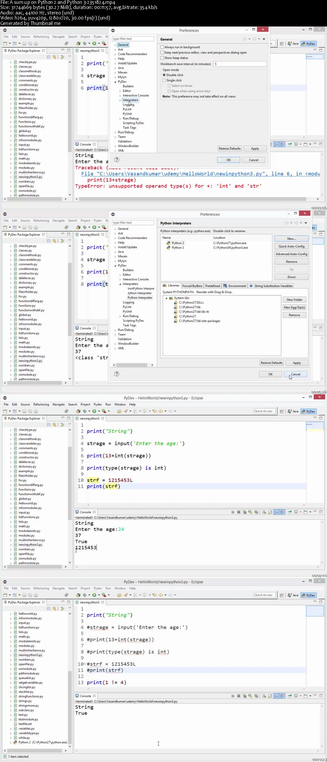Remove Launch X icon in console showing 1215453 output
The height and width of the screenshot is (762, 327).
239,512
